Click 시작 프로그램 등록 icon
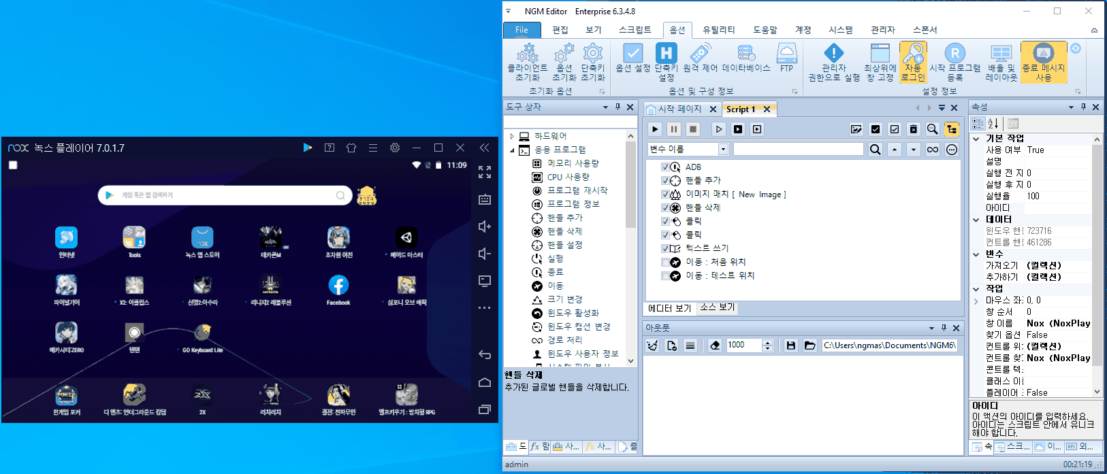The width and height of the screenshot is (1107, 474). click(x=955, y=62)
